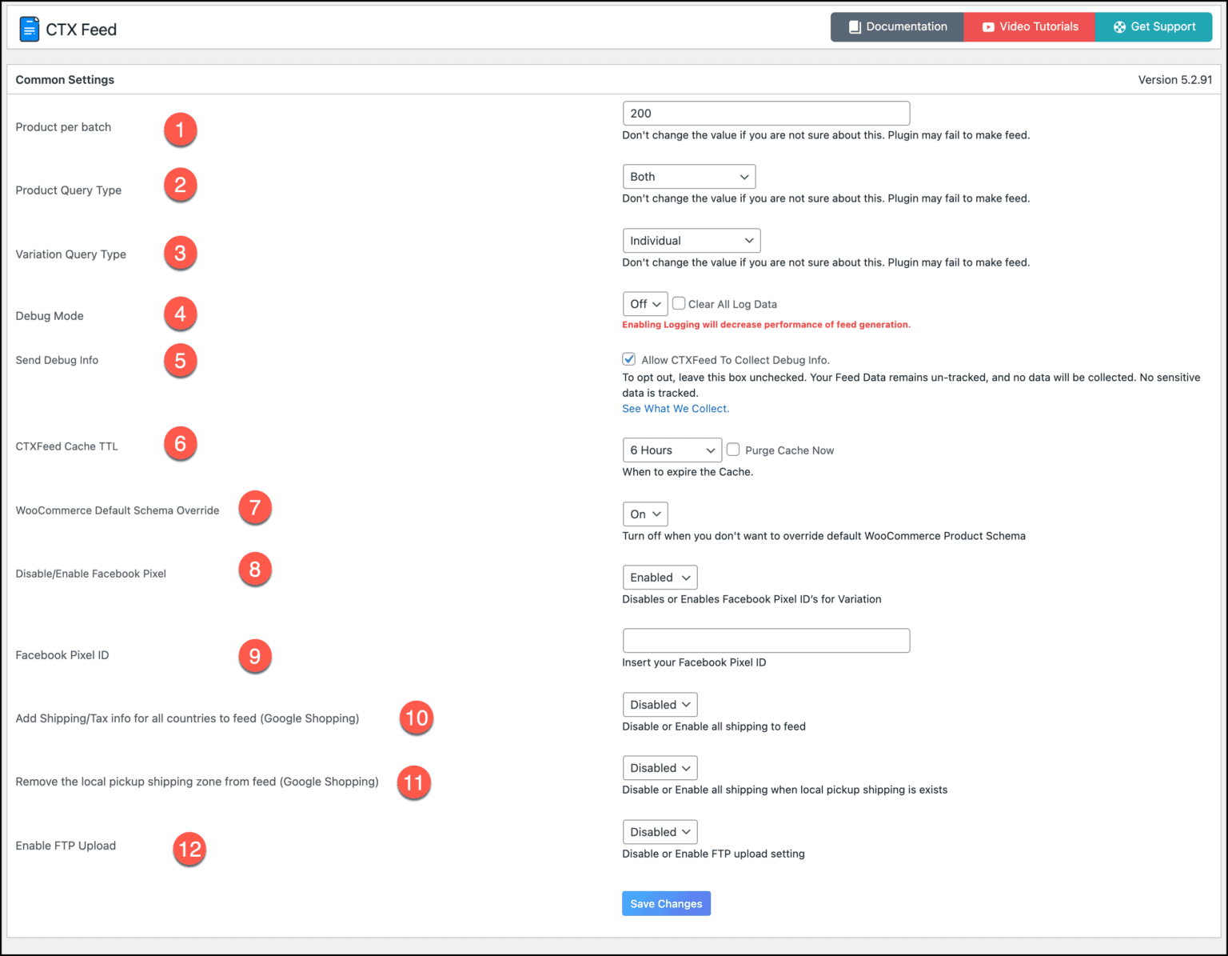The image size is (1228, 956).
Task: Follow the See What We Collect link
Action: (x=676, y=408)
